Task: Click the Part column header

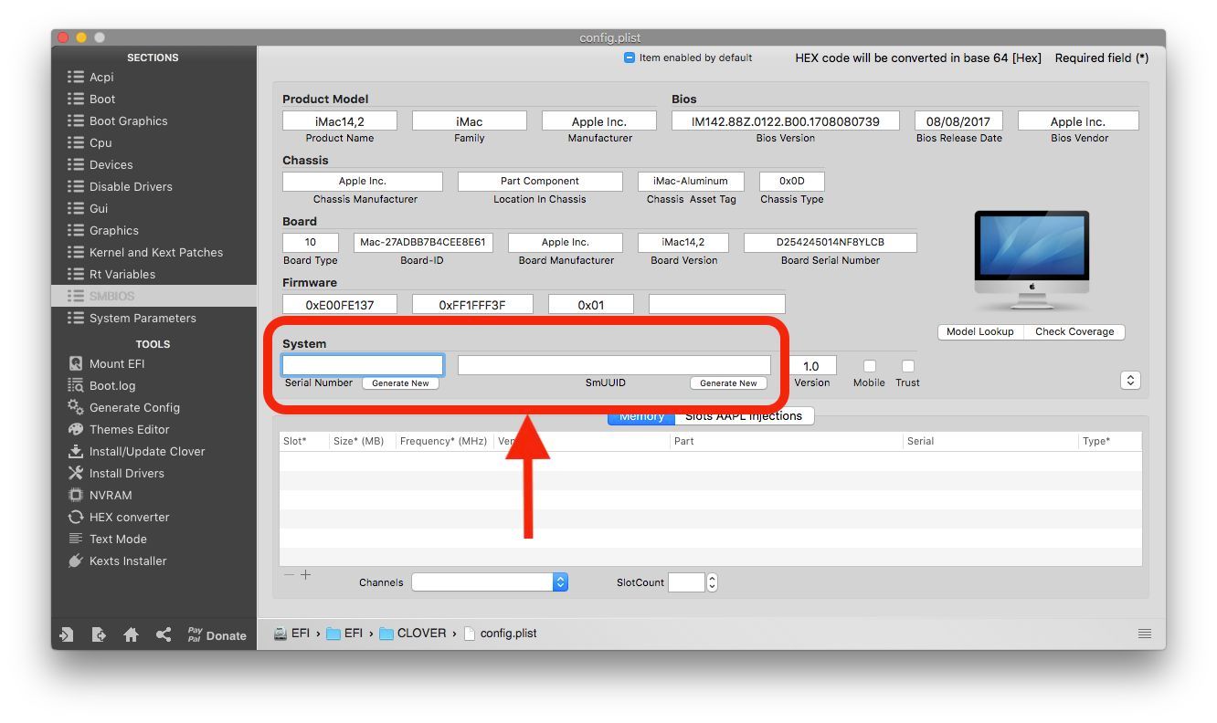Action: 786,441
